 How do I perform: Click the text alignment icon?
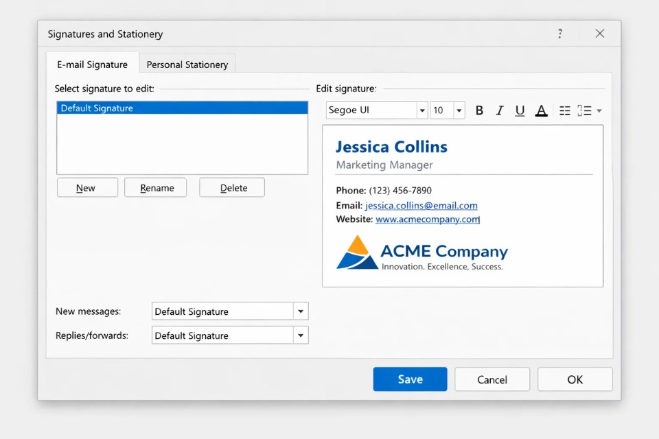(x=564, y=110)
